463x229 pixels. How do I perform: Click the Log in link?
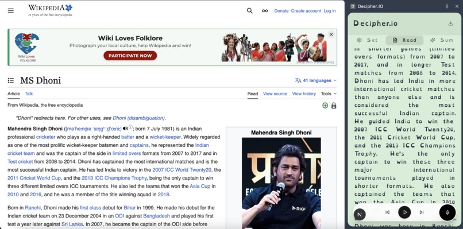pyautogui.click(x=330, y=11)
